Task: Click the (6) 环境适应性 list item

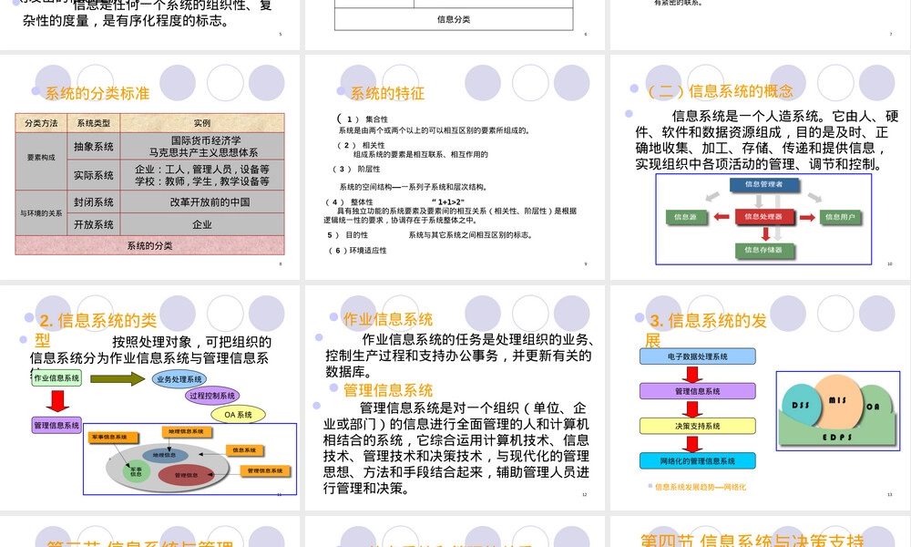Action: click(x=357, y=251)
